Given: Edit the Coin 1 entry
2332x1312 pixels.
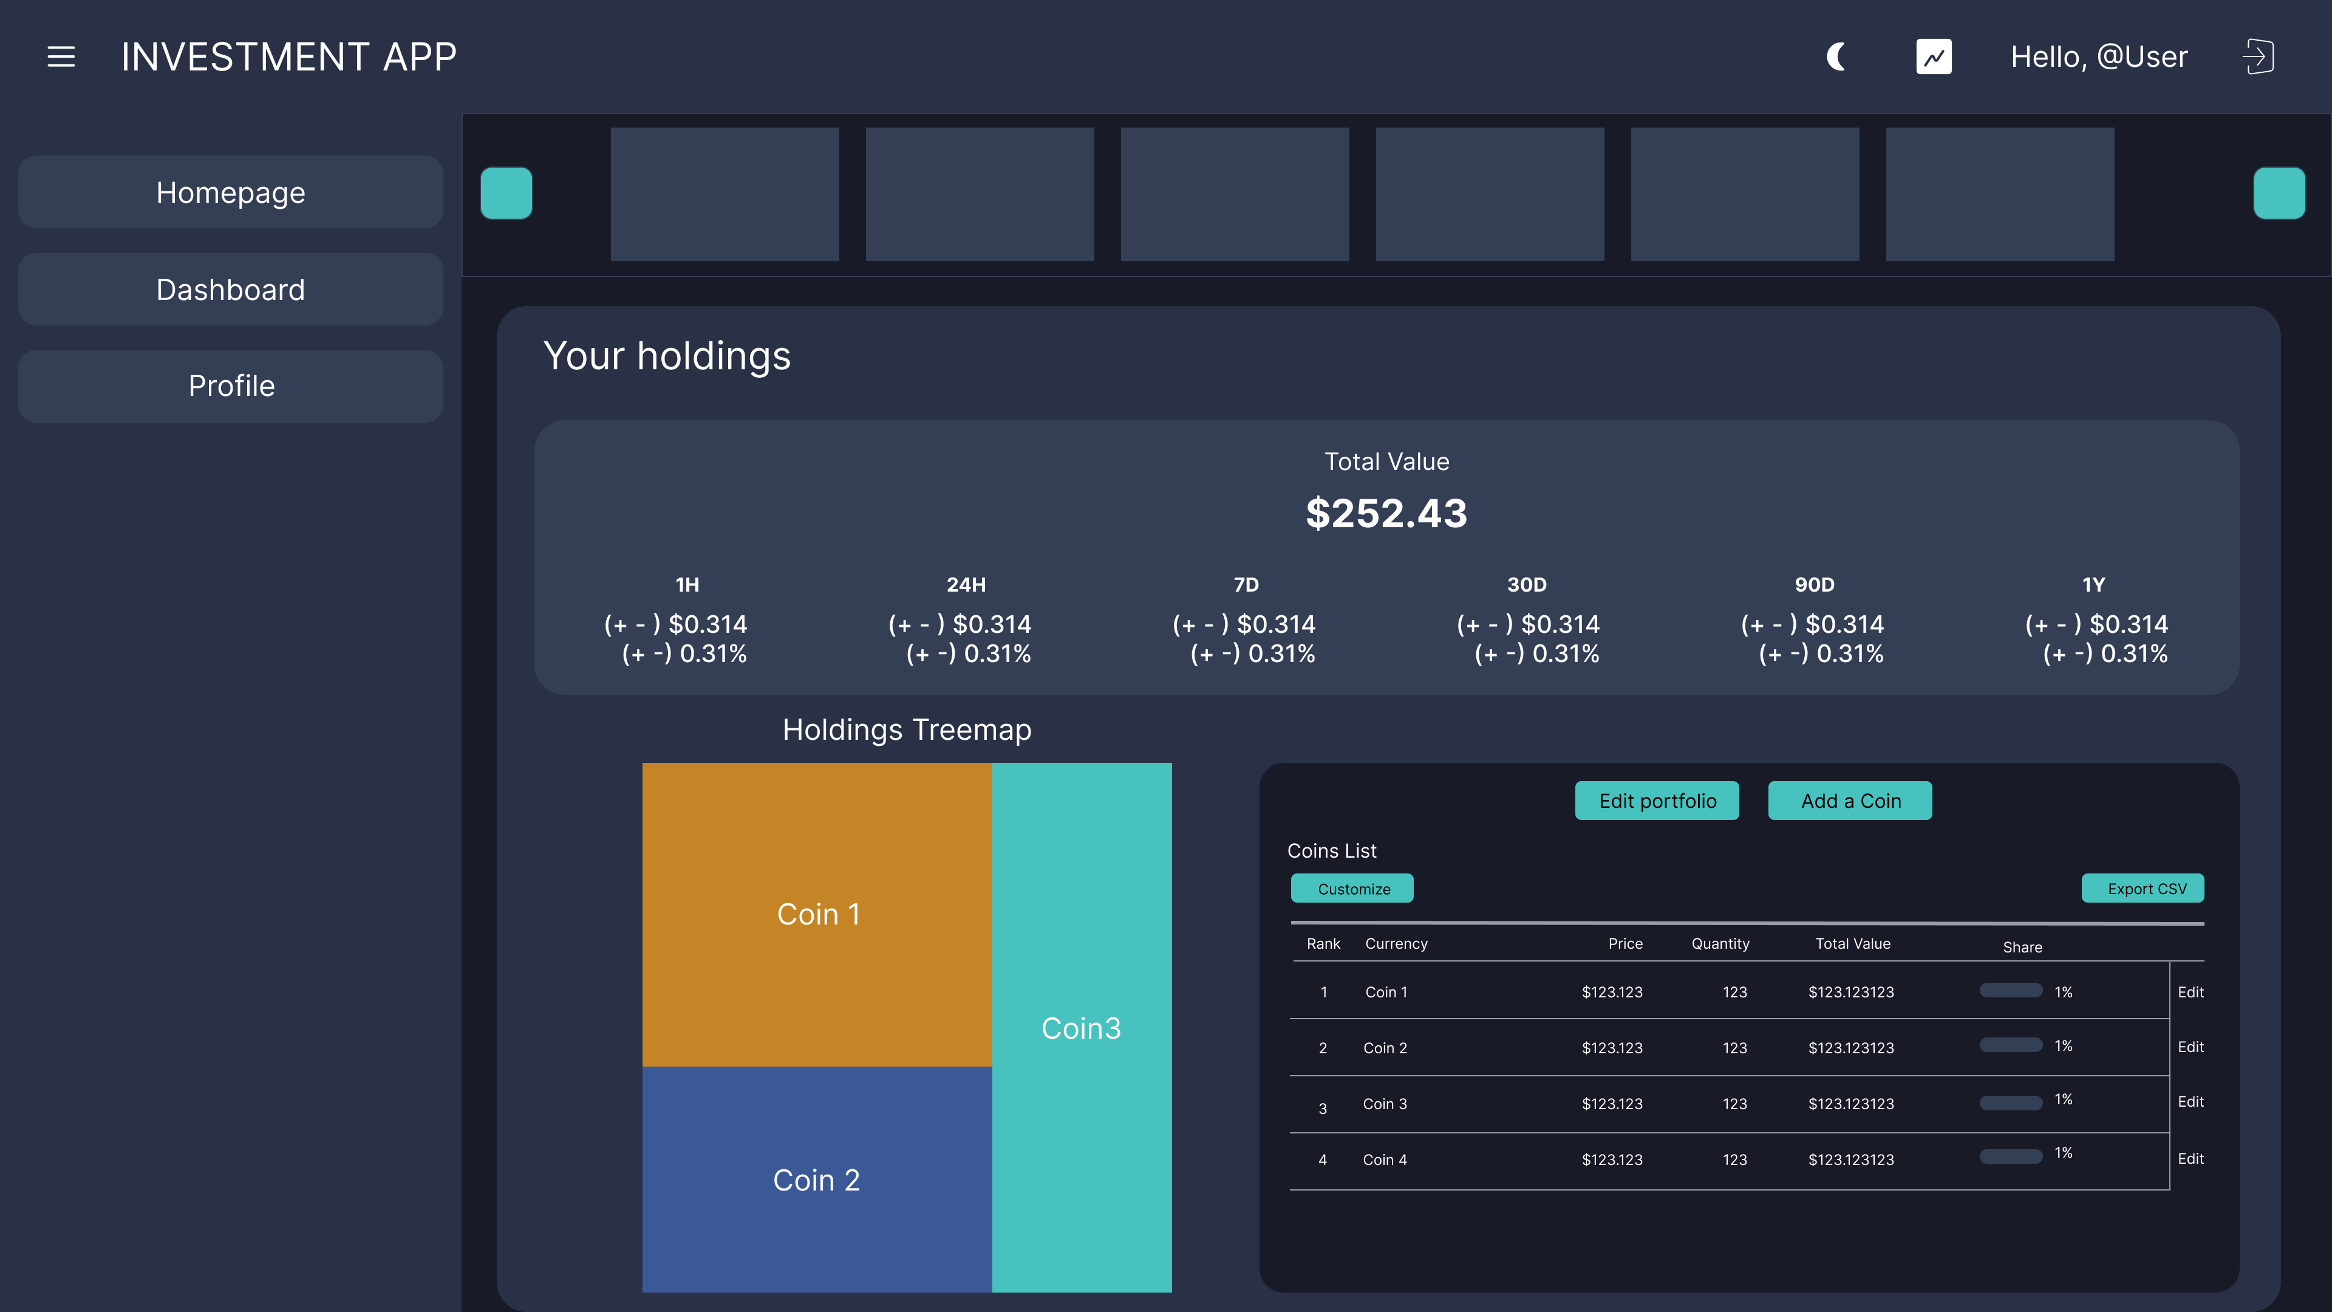Looking at the screenshot, I should 2192,991.
